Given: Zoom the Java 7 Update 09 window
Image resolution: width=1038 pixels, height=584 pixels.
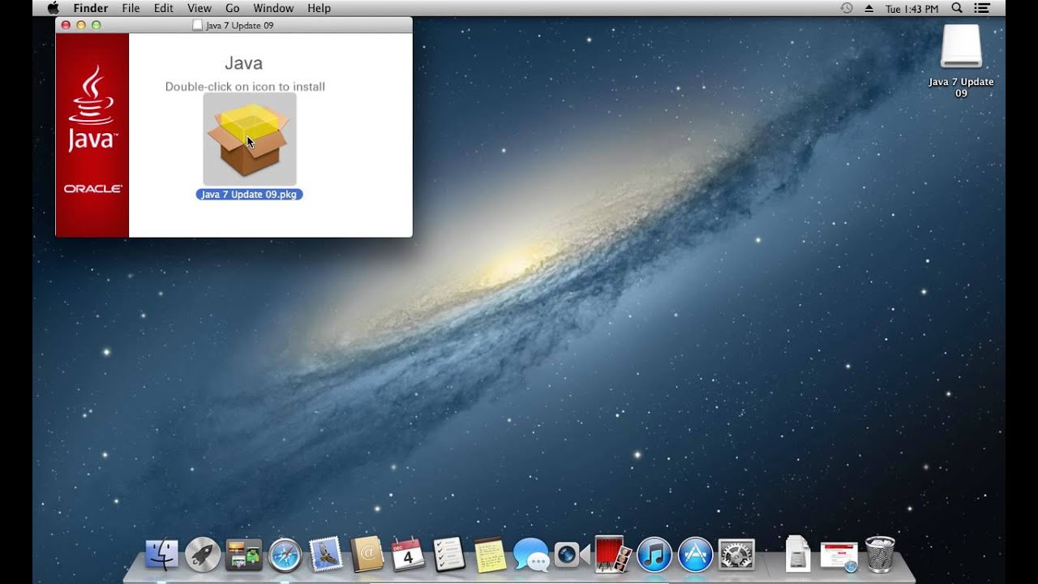Looking at the screenshot, I should (x=97, y=25).
